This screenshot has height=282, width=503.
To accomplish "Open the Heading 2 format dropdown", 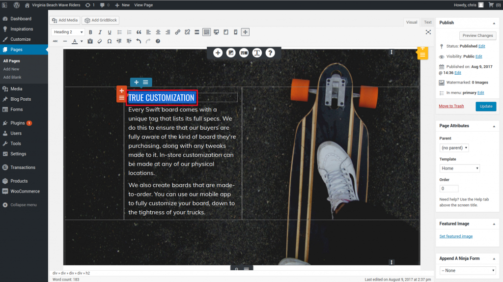I will coord(68,32).
